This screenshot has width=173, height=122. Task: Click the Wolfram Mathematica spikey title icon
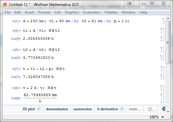(5, 5)
